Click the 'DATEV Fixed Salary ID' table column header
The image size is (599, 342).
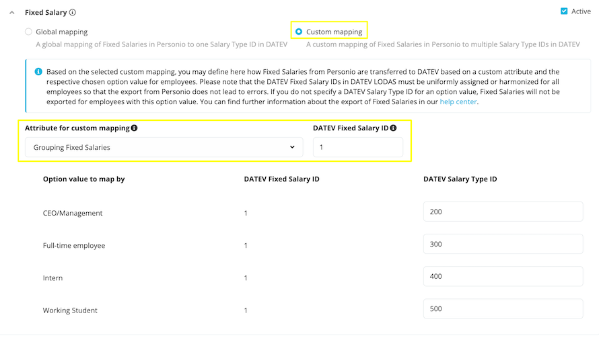tap(281, 179)
